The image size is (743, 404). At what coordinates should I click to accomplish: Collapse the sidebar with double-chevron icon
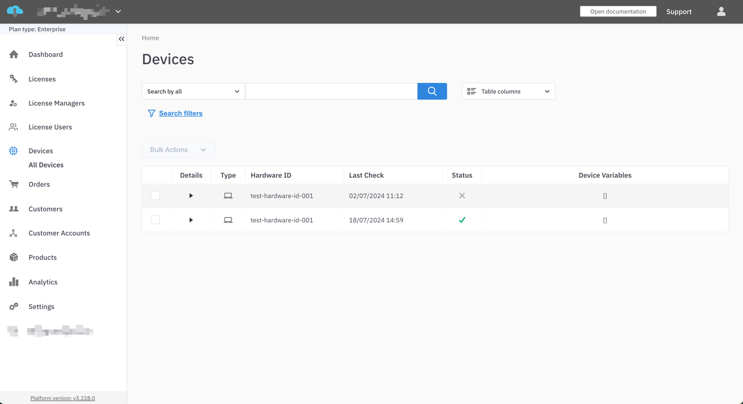pyautogui.click(x=121, y=39)
